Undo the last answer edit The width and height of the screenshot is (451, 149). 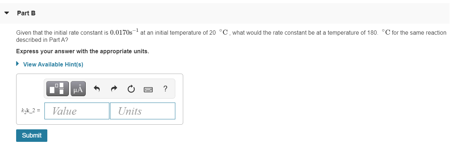pos(96,89)
